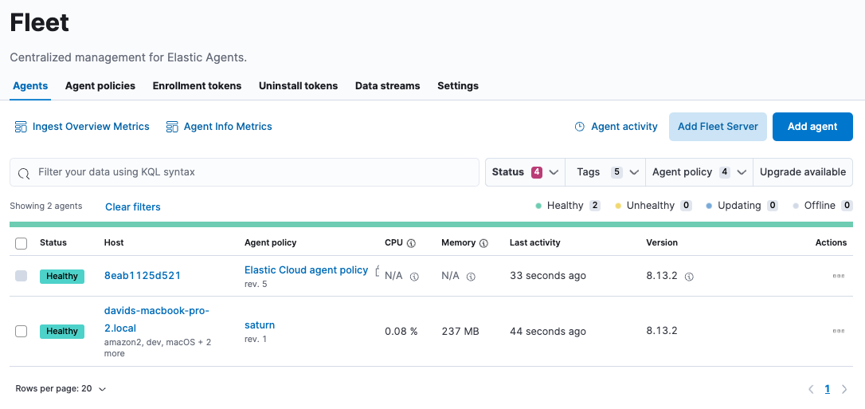865x409 pixels.
Task: Select the davids-macbook-pro-2.local row checkbox
Action: coord(22,331)
